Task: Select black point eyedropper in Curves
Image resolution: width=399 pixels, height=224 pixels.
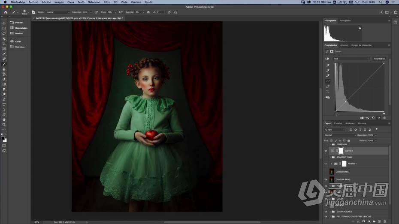Action: pos(328,65)
